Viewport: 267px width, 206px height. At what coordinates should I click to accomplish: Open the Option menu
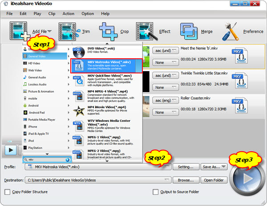point(88,14)
